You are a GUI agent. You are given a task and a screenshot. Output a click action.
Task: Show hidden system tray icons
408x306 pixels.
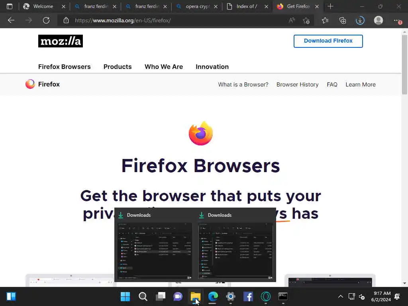click(340, 296)
